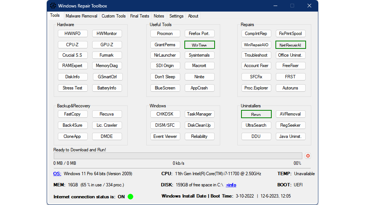Run DMDE
The image size is (365, 205).
point(107,136)
